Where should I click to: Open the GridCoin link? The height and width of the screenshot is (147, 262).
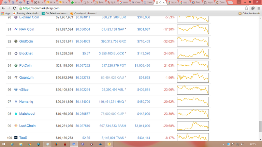26,41
